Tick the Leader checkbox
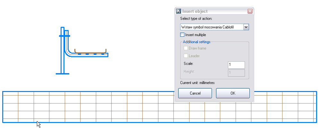The image size is (319, 130). (x=186, y=56)
